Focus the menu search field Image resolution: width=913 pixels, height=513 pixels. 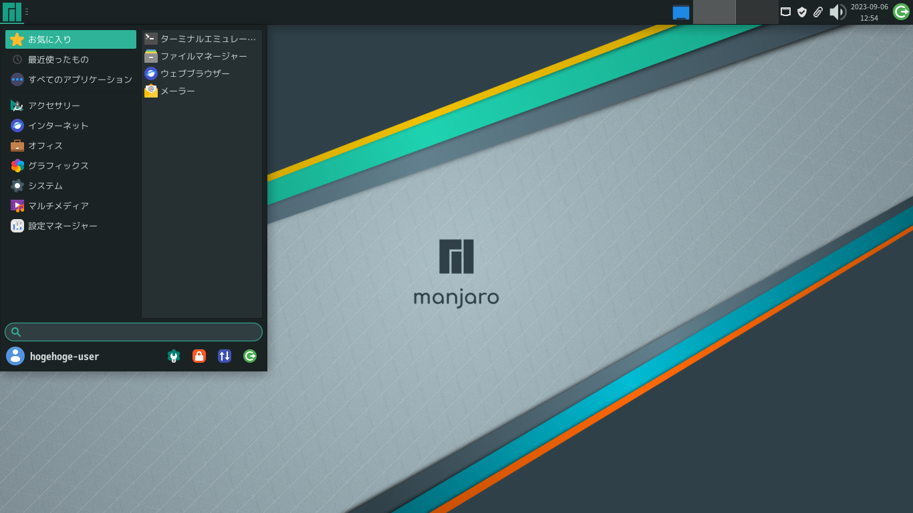pyautogui.click(x=134, y=332)
